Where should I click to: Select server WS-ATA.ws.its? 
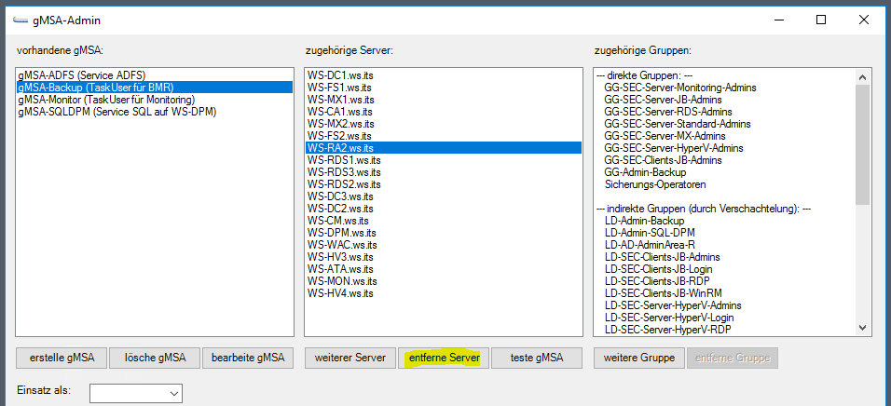444,269
